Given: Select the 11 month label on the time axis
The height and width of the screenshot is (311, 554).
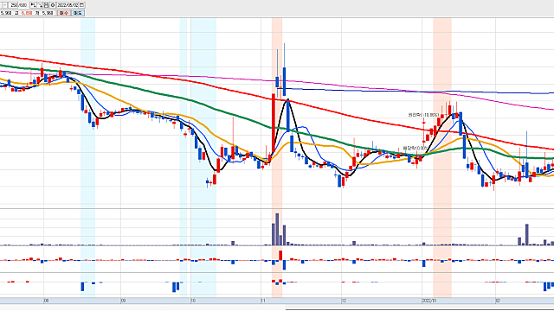Looking at the screenshot, I should click(263, 301).
